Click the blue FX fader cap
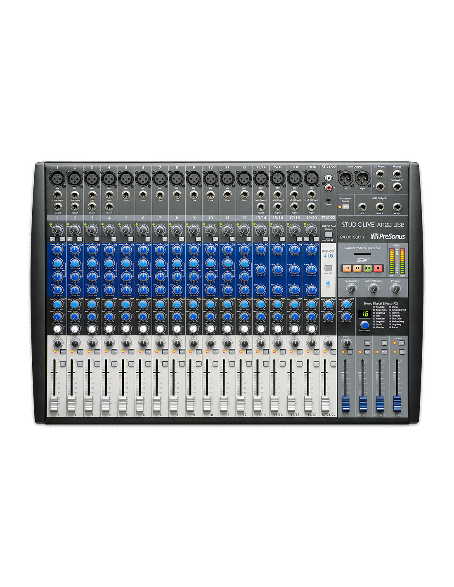 click(345, 403)
